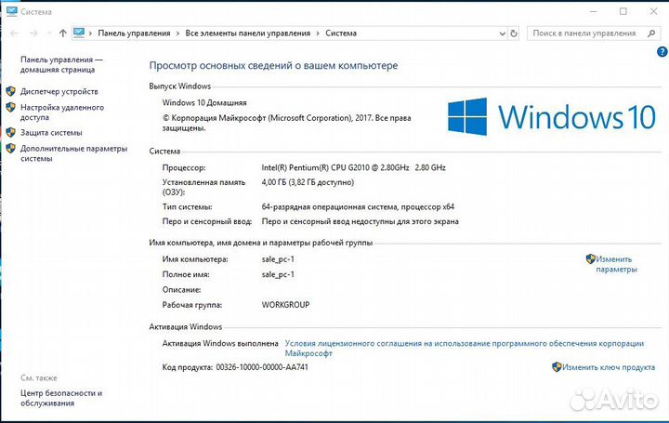The height and width of the screenshot is (423, 669).
Task: Click the shield icon beside Настройка удаленного доступа
Action: pos(11,107)
